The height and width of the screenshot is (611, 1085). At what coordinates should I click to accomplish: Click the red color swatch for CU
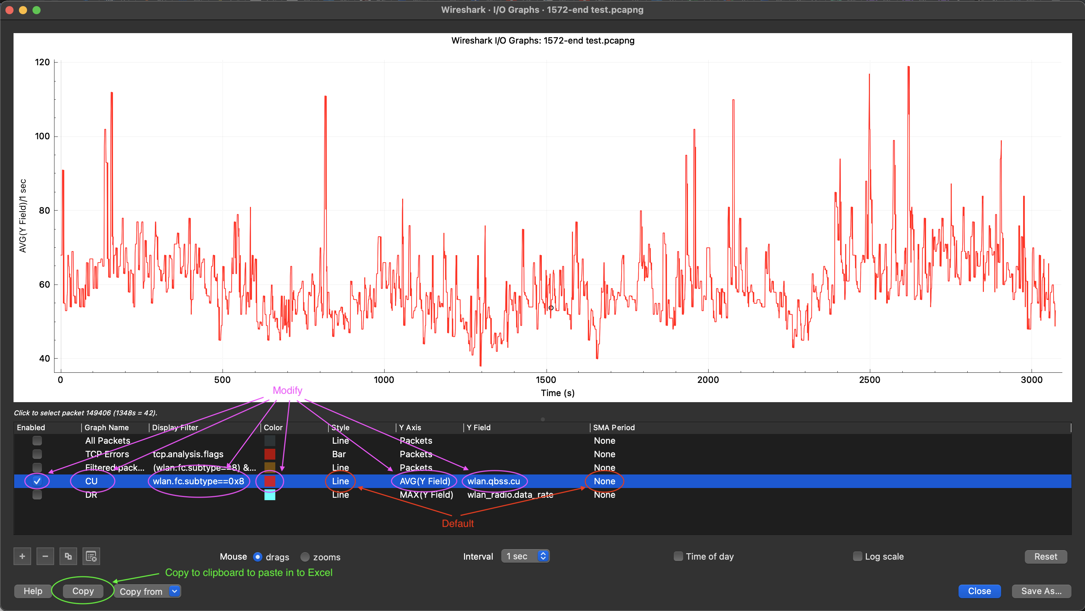(x=270, y=481)
